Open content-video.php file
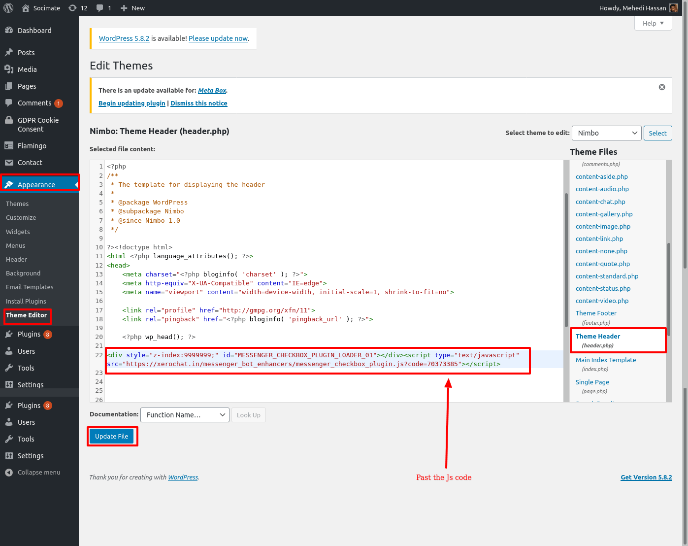The height and width of the screenshot is (546, 688). pyautogui.click(x=602, y=301)
